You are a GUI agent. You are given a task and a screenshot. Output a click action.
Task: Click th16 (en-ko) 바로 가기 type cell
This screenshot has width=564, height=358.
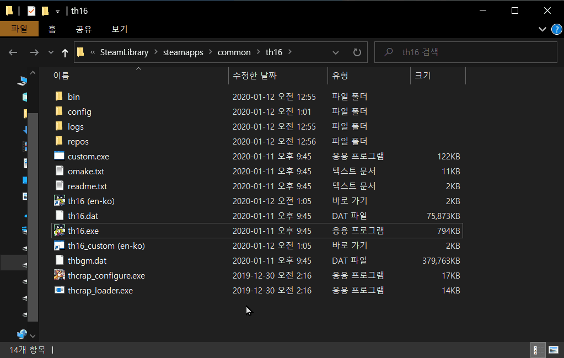click(350, 201)
